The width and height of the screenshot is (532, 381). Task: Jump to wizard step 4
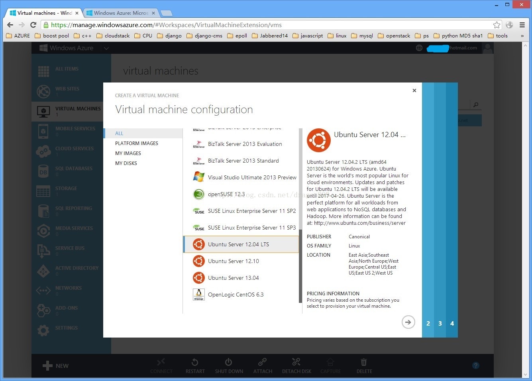point(452,324)
